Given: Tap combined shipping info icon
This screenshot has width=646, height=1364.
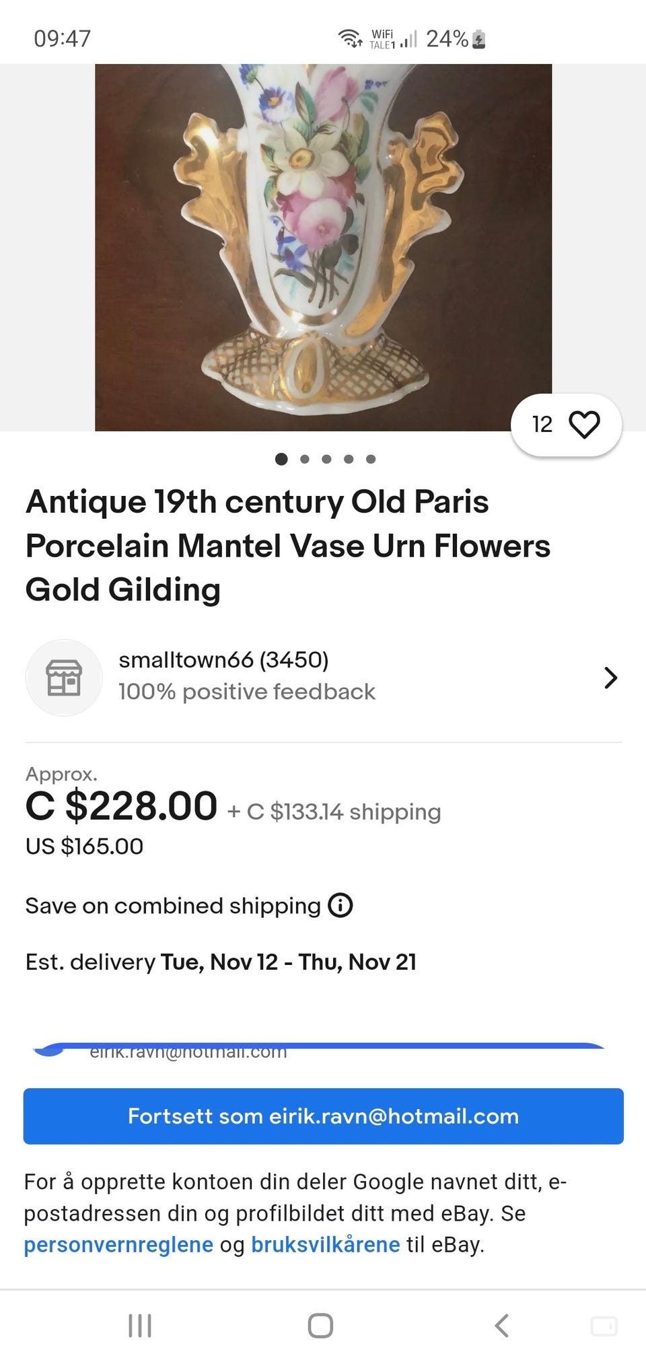Looking at the screenshot, I should tap(340, 906).
